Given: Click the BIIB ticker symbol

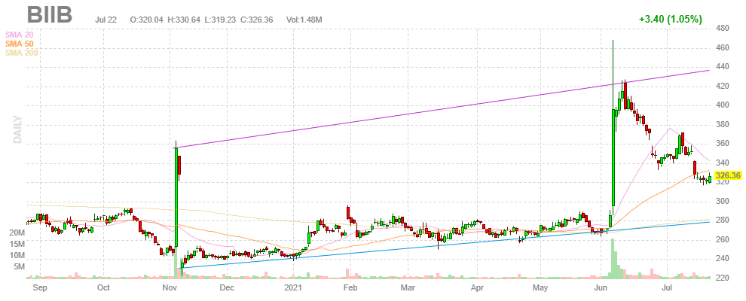Looking at the screenshot, I should [x=50, y=15].
